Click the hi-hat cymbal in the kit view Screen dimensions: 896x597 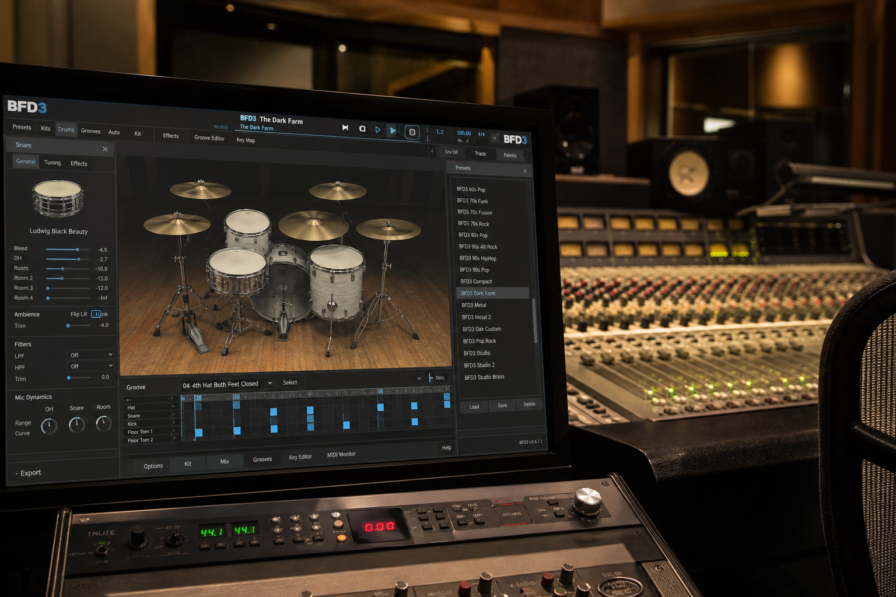click(x=177, y=224)
